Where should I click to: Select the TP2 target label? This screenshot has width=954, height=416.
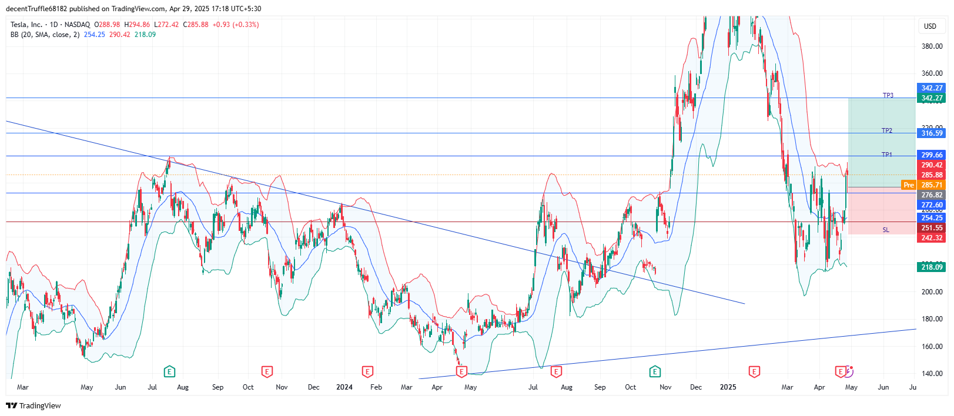click(886, 130)
